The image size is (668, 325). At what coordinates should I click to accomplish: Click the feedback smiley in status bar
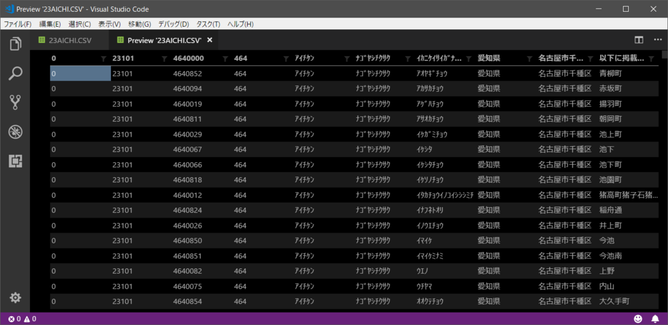(x=638, y=318)
